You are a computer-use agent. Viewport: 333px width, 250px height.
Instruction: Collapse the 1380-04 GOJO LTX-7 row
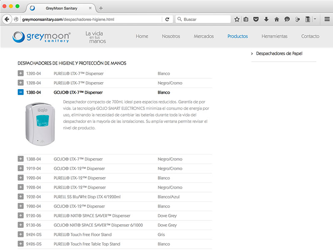pyautogui.click(x=21, y=92)
